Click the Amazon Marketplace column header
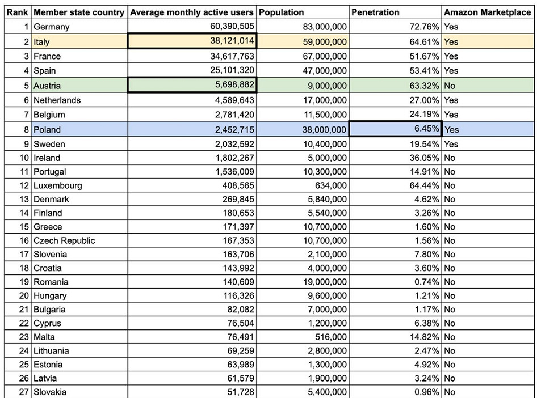The height and width of the screenshot is (398, 537). [488, 12]
